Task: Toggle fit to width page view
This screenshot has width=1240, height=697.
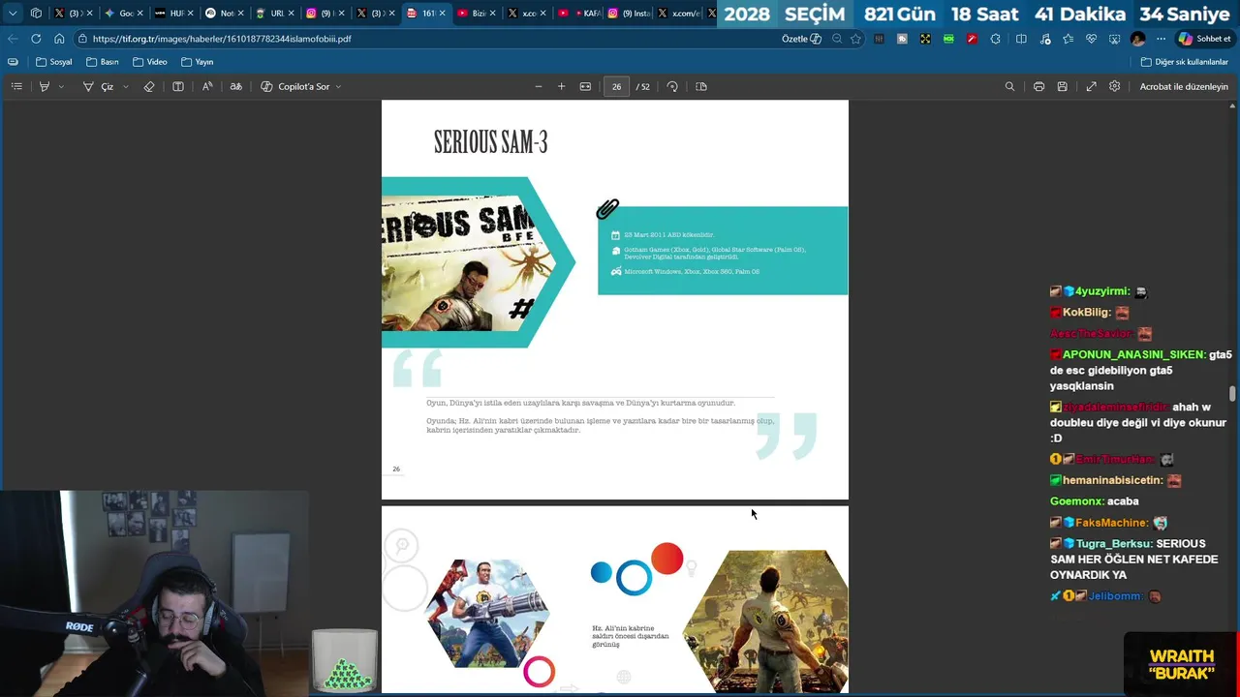Action: 585,86
